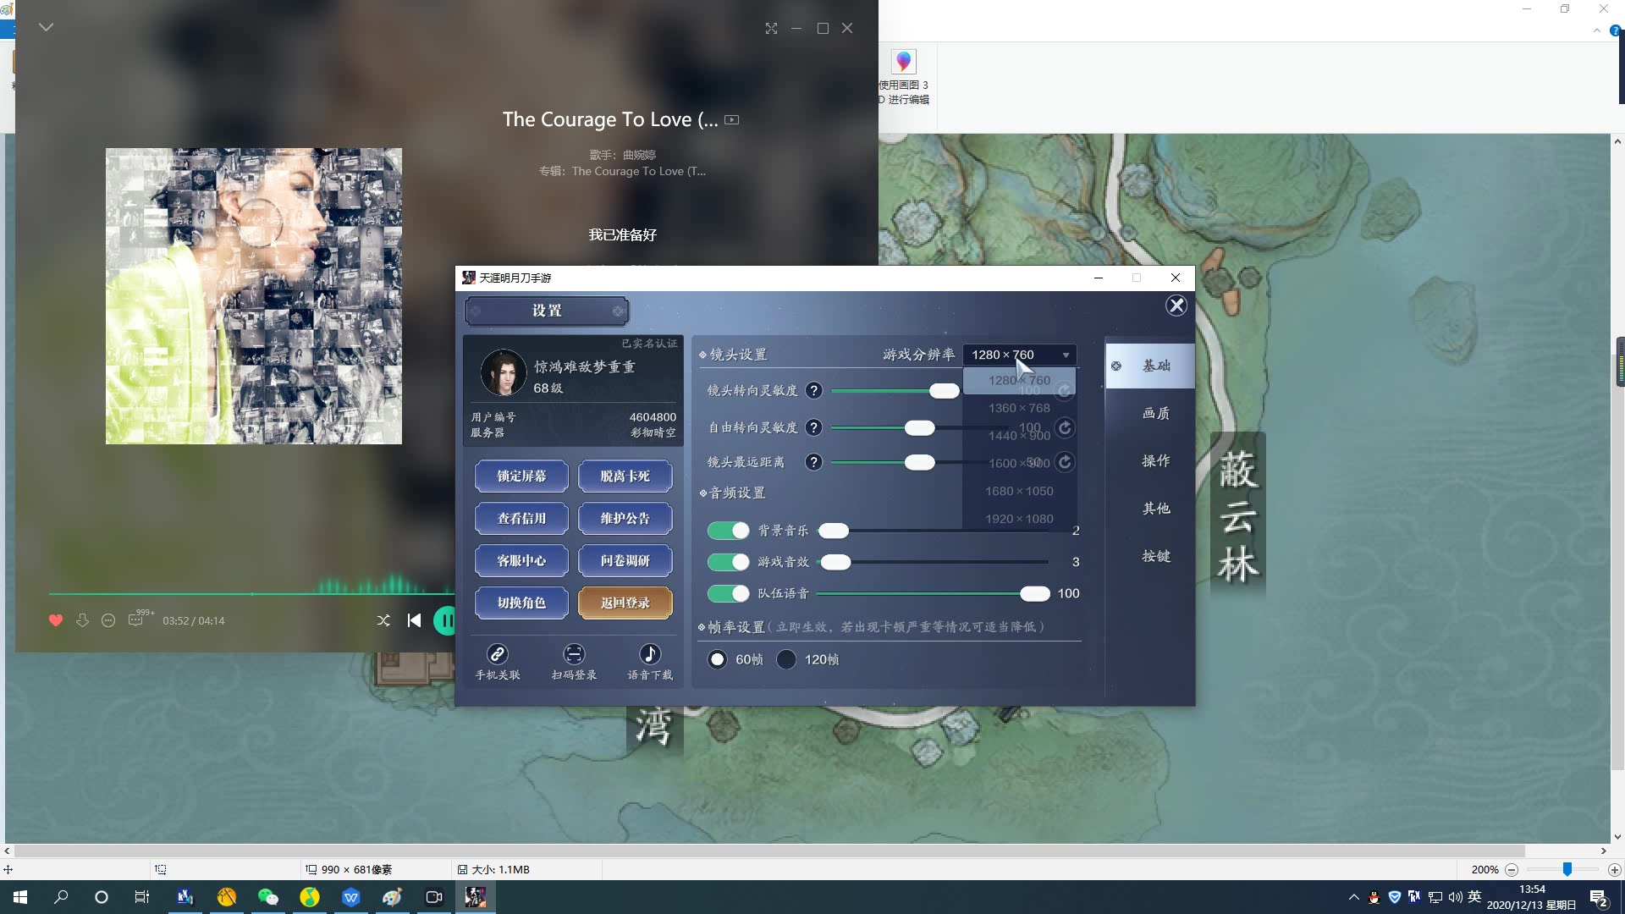Close the game settings panel with round X
Viewport: 1625px width, 914px height.
1176,306
